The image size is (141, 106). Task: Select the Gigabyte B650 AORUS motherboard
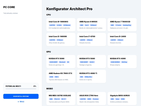pyautogui.click(x=122, y=98)
